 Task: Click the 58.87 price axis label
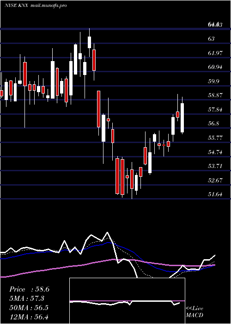click(215, 95)
